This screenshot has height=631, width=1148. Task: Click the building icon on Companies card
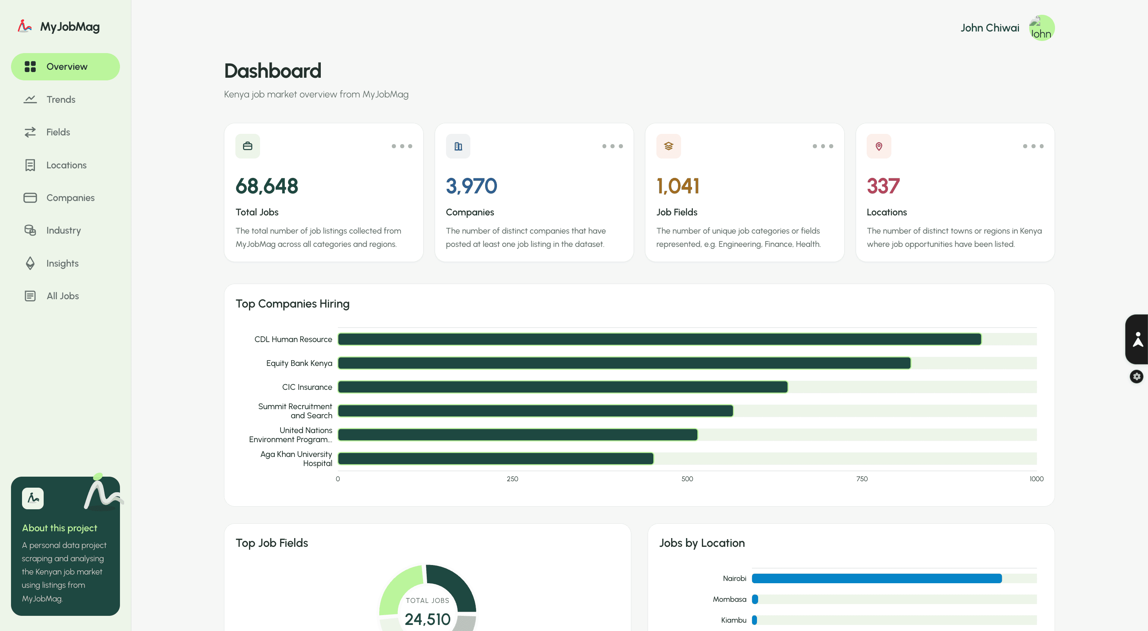pos(458,146)
